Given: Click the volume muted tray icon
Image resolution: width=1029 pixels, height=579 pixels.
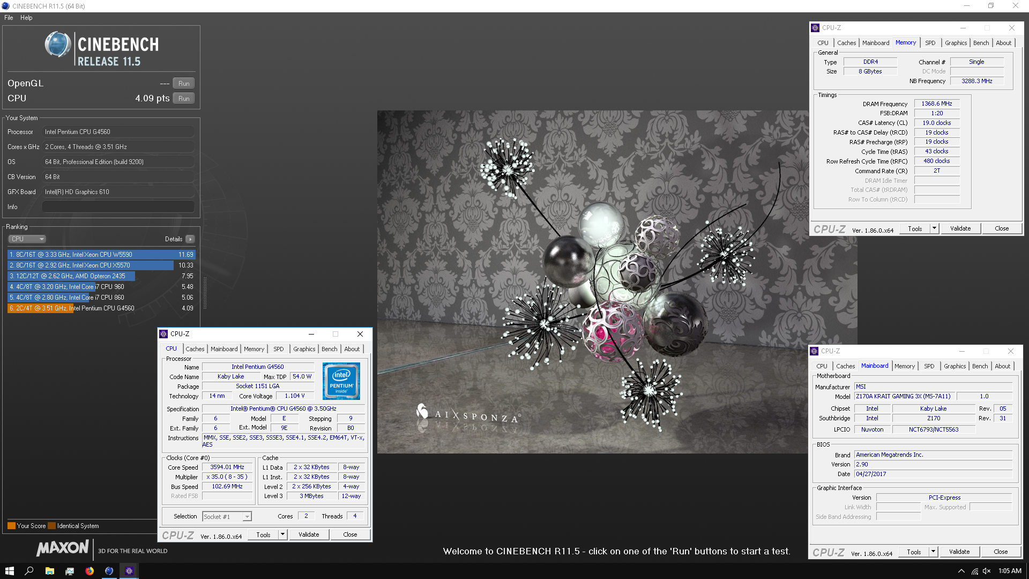Looking at the screenshot, I should point(987,571).
